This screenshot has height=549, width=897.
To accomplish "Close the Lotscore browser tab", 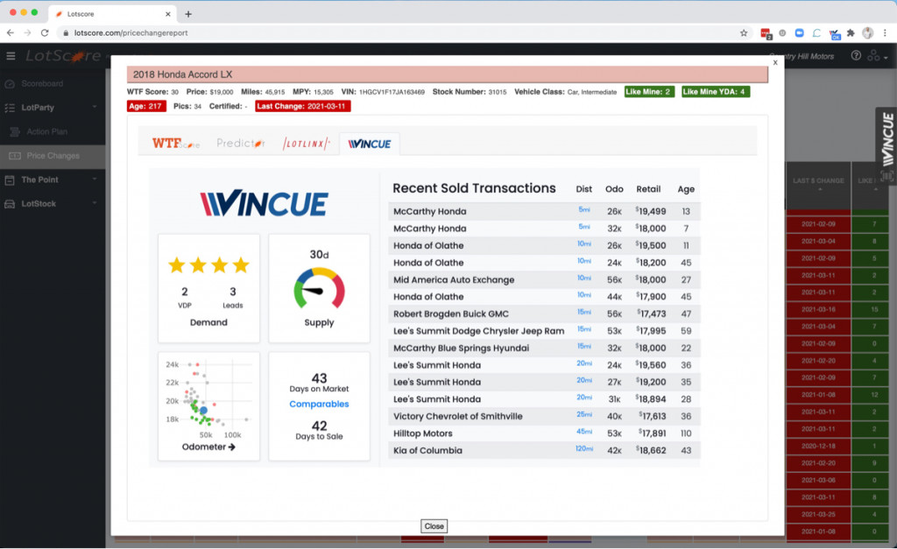I will [x=167, y=14].
